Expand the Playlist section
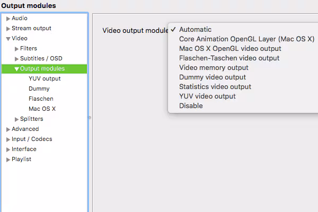Screen dimensions: 318x212 (8, 160)
